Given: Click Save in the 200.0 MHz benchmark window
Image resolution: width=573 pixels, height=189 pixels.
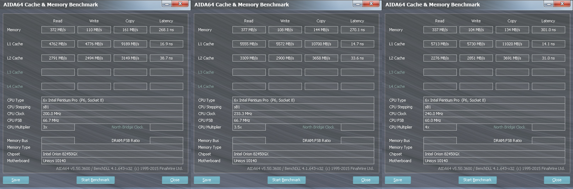Looking at the screenshot, I should click(16, 180).
